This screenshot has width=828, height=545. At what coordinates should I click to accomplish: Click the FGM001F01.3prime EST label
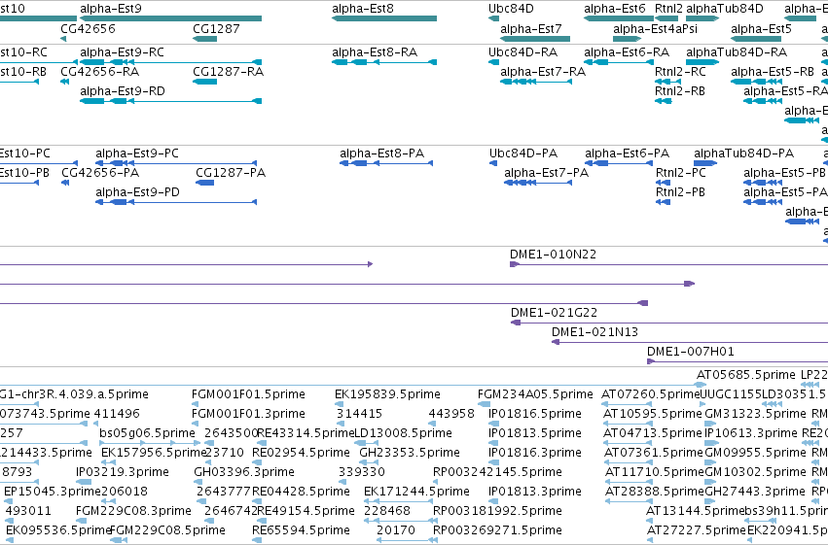point(248,414)
